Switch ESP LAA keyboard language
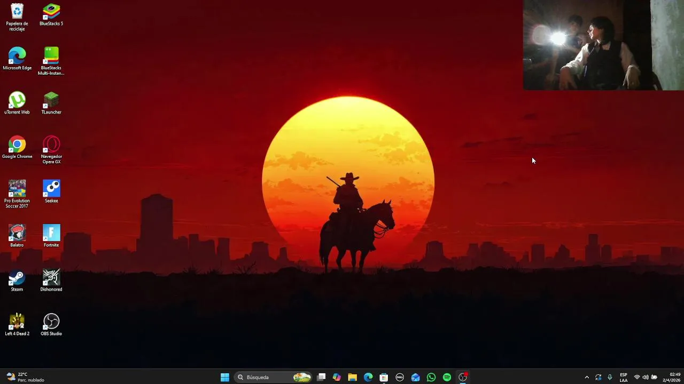Screen dimensions: 684x384 [x=624, y=377]
